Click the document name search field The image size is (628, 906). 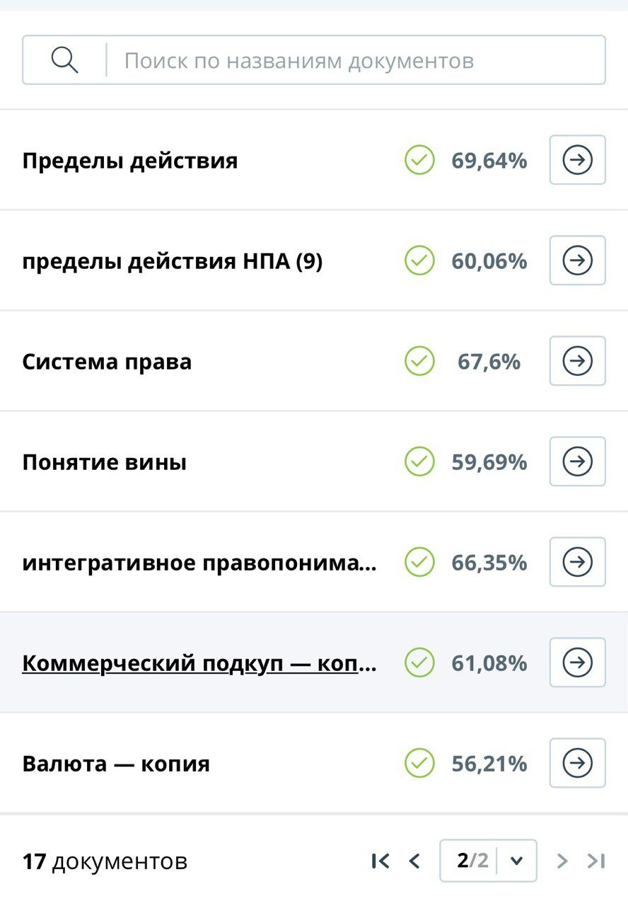pyautogui.click(x=354, y=61)
